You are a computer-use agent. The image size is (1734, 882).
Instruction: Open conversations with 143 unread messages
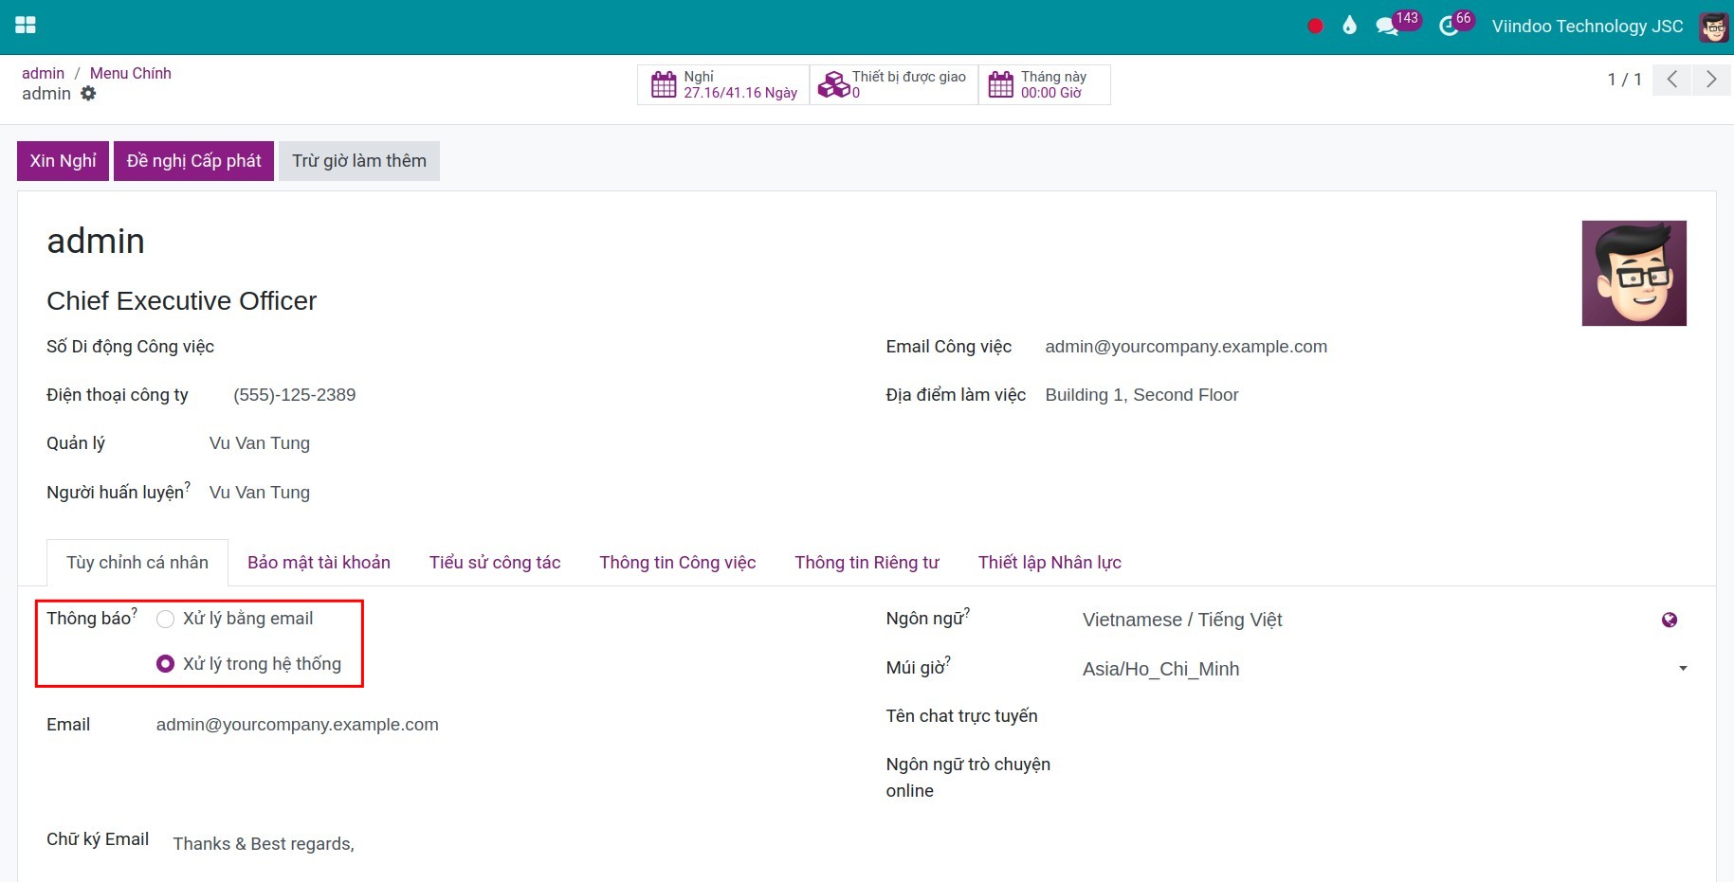click(1397, 24)
